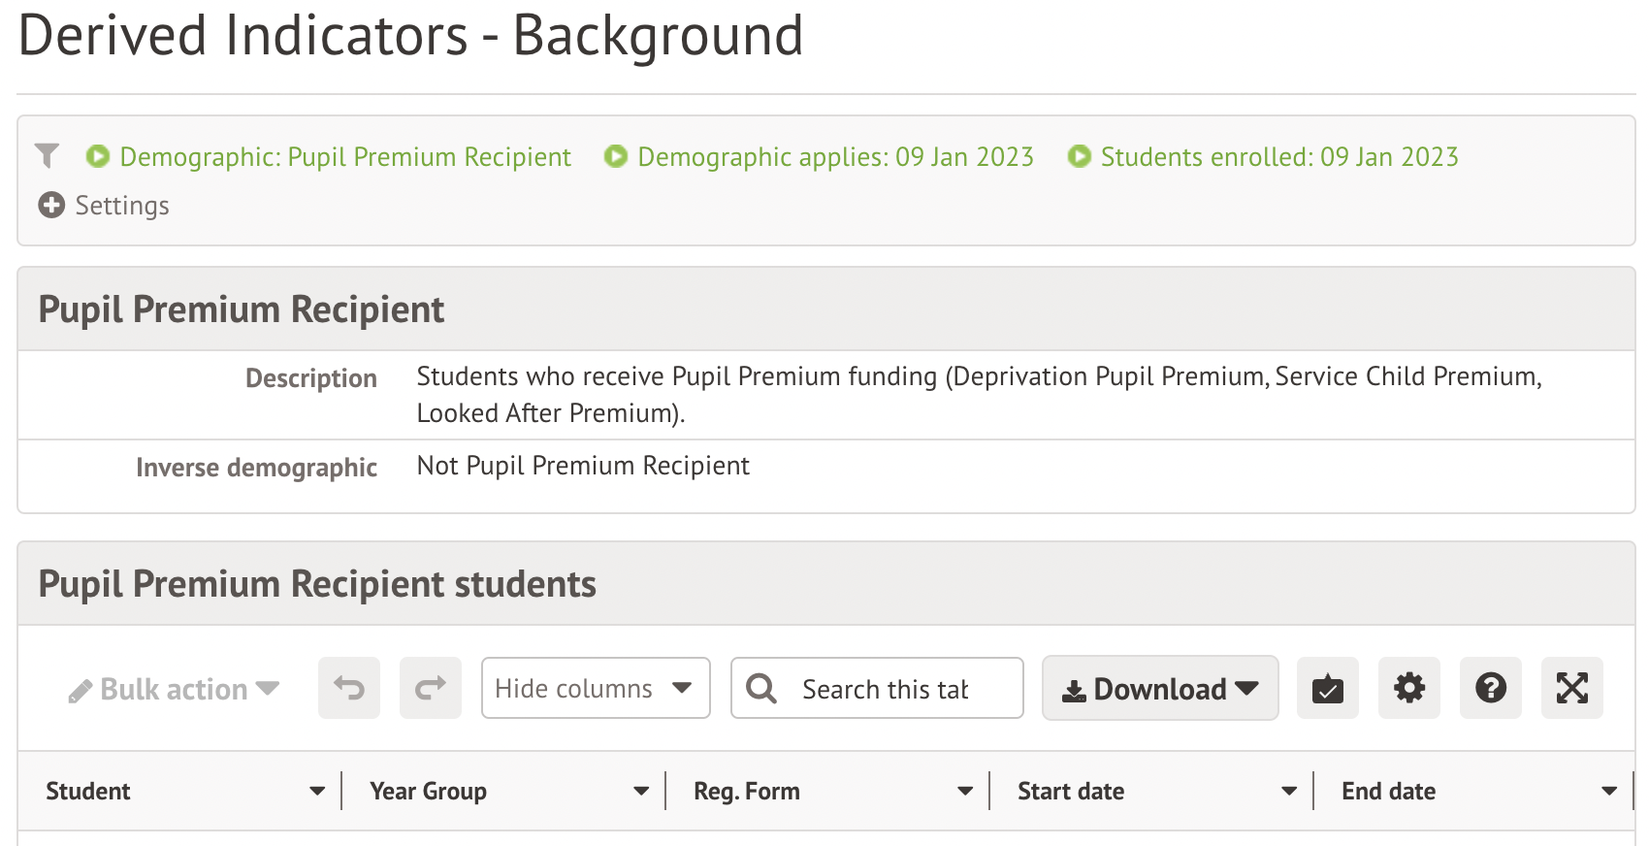The height and width of the screenshot is (846, 1649).
Task: Open Year Group column menu arrow
Action: (641, 791)
